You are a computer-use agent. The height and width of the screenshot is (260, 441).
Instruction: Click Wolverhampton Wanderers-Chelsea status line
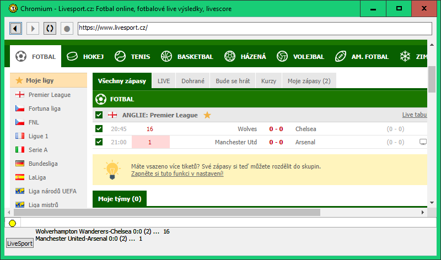click(x=103, y=231)
